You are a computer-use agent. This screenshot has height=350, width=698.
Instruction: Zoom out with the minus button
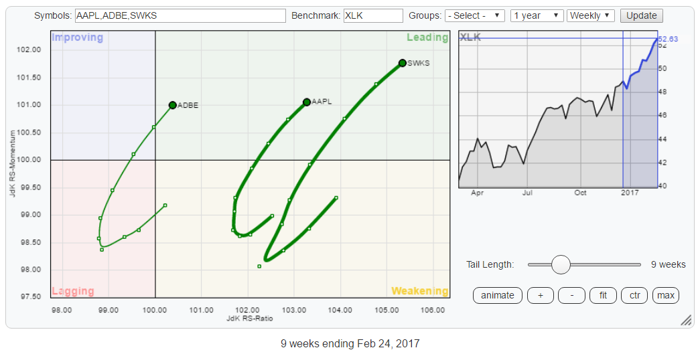point(571,295)
